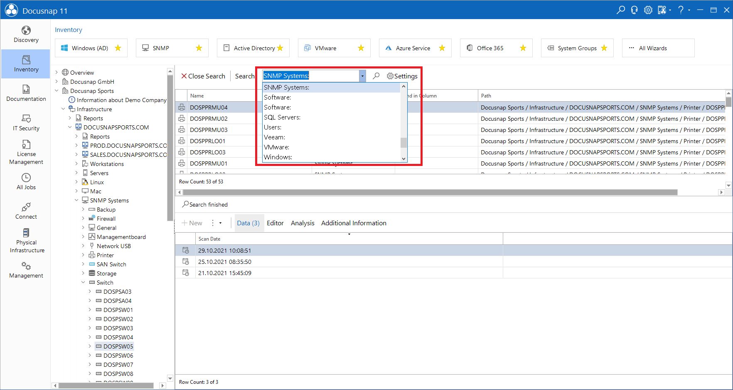Open the Documentation module

pos(26,93)
